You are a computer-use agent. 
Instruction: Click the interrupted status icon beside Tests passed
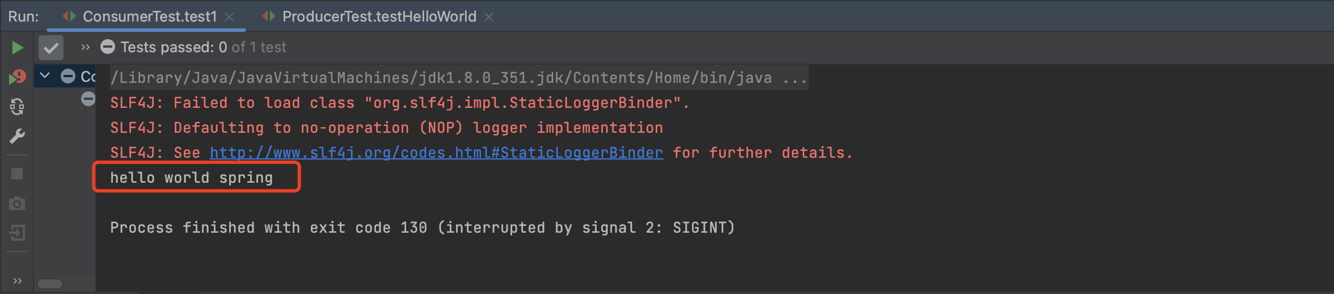[108, 47]
